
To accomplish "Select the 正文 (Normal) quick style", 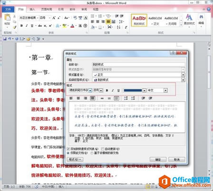I will pyautogui.click(x=155, y=20).
